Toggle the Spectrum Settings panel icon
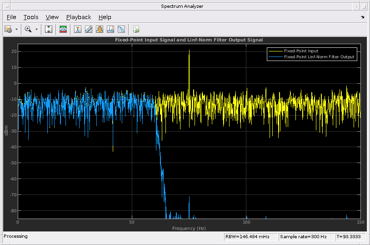Viewport: 370px width, 245px height. click(63, 29)
